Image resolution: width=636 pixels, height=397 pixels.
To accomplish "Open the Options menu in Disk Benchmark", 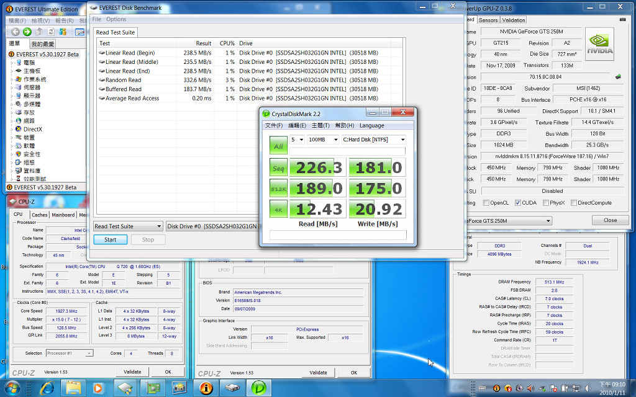I will (116, 19).
